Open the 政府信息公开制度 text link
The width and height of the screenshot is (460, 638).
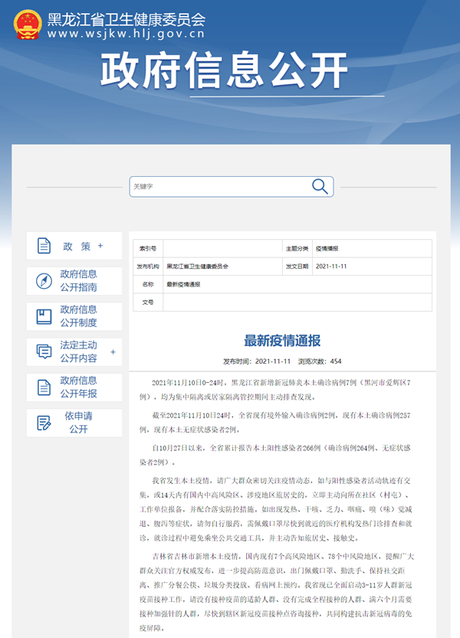78,316
